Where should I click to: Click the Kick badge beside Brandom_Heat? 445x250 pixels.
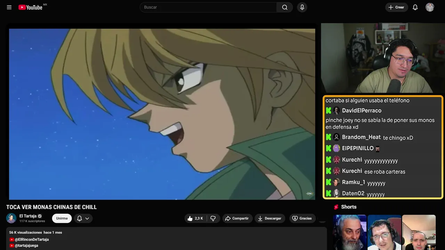(329, 137)
